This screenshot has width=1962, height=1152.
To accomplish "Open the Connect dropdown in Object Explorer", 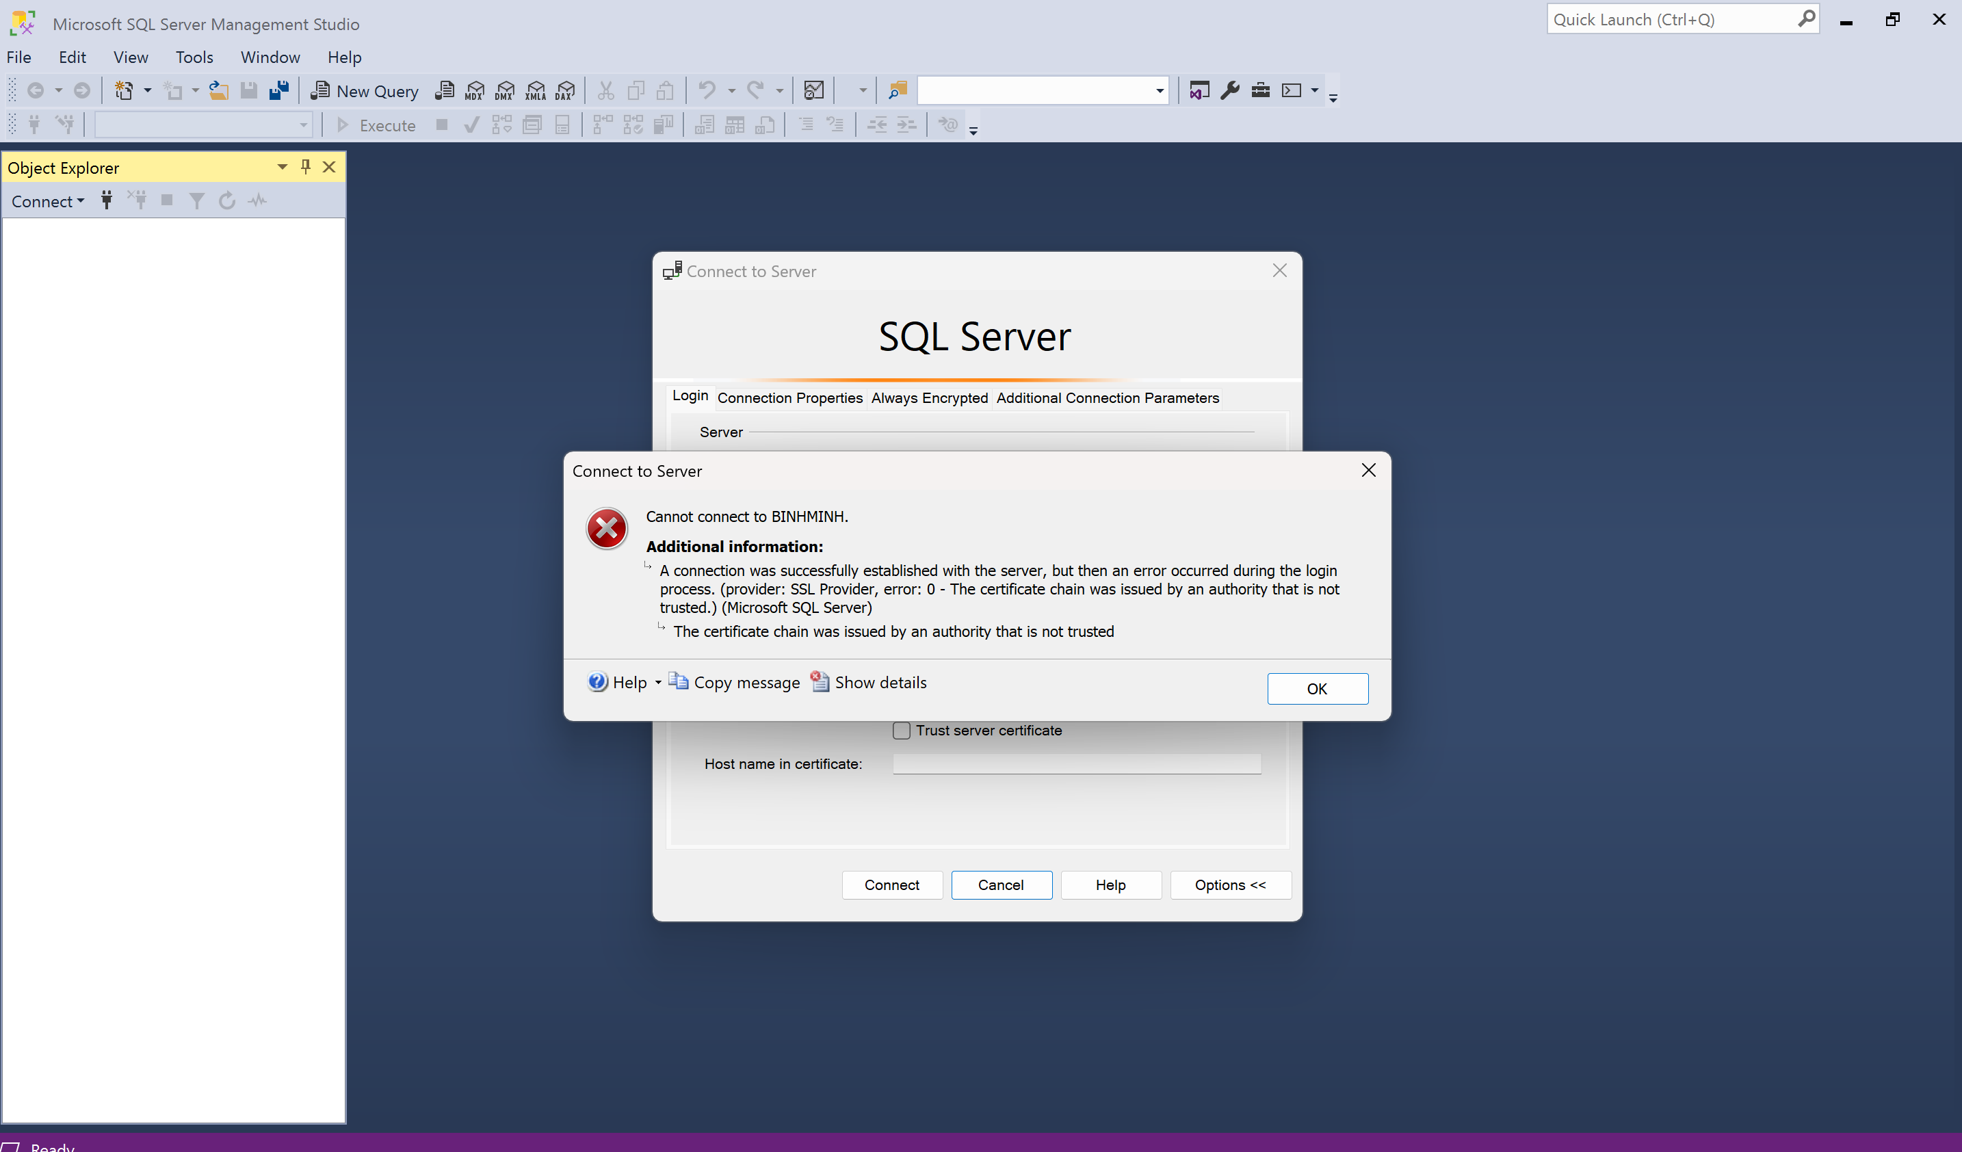I will point(47,202).
